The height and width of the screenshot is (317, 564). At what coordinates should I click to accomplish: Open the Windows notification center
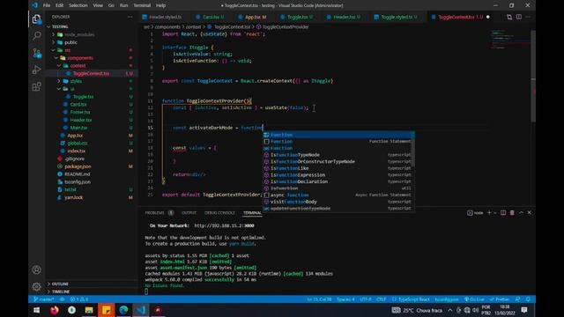(x=524, y=310)
